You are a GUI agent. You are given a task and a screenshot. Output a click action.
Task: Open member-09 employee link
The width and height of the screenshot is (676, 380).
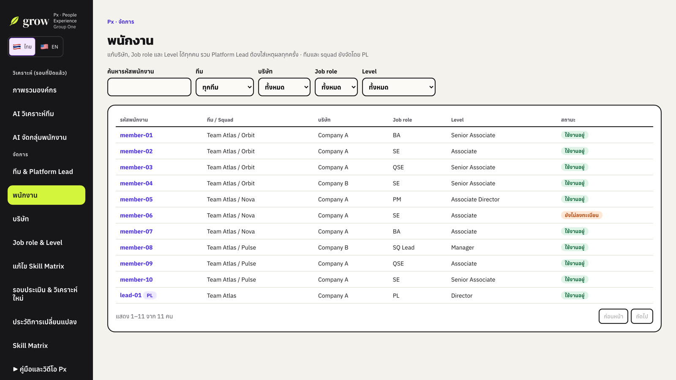point(136,263)
